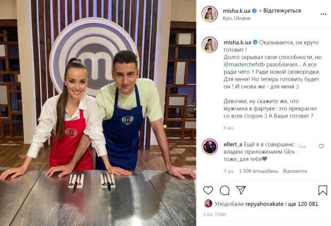Open the three-dot more options menu
331x226 pixels.
(324, 14)
